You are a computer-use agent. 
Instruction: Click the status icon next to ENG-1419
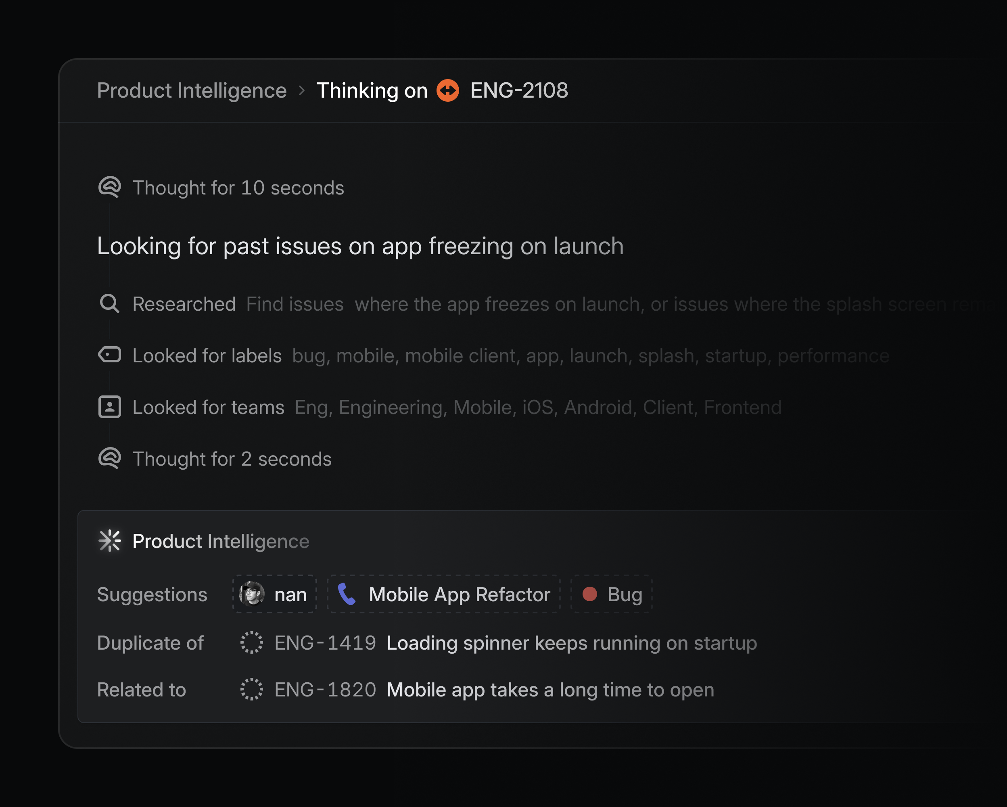click(x=252, y=643)
